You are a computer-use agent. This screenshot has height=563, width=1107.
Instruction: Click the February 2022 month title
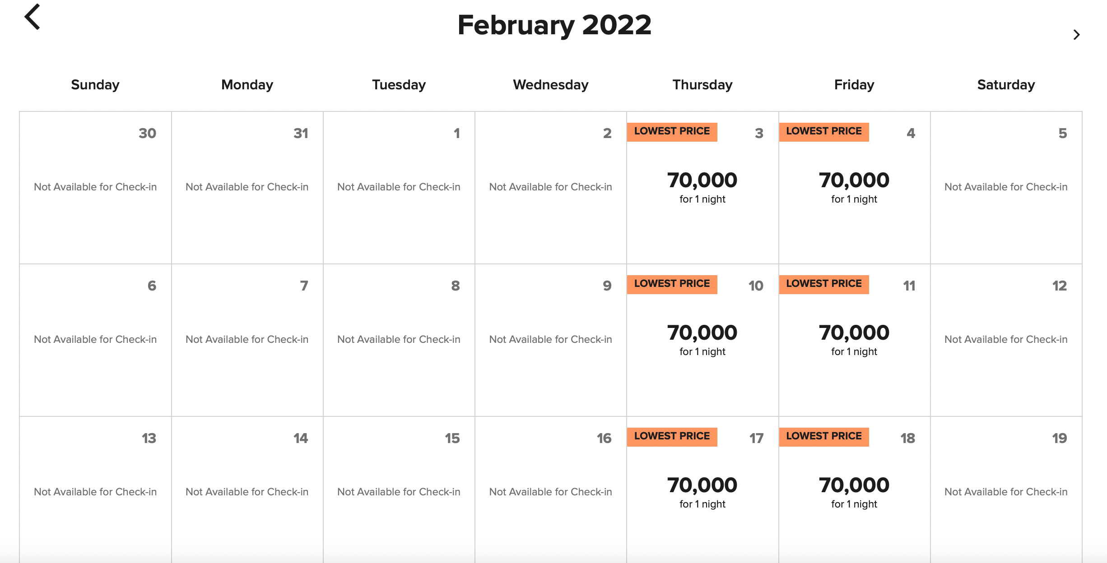click(x=554, y=25)
